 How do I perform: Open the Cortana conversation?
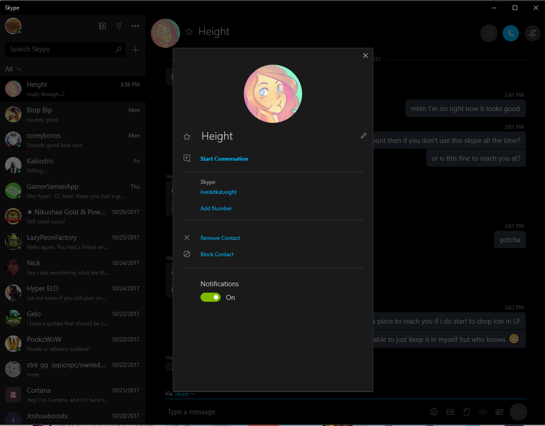72,395
